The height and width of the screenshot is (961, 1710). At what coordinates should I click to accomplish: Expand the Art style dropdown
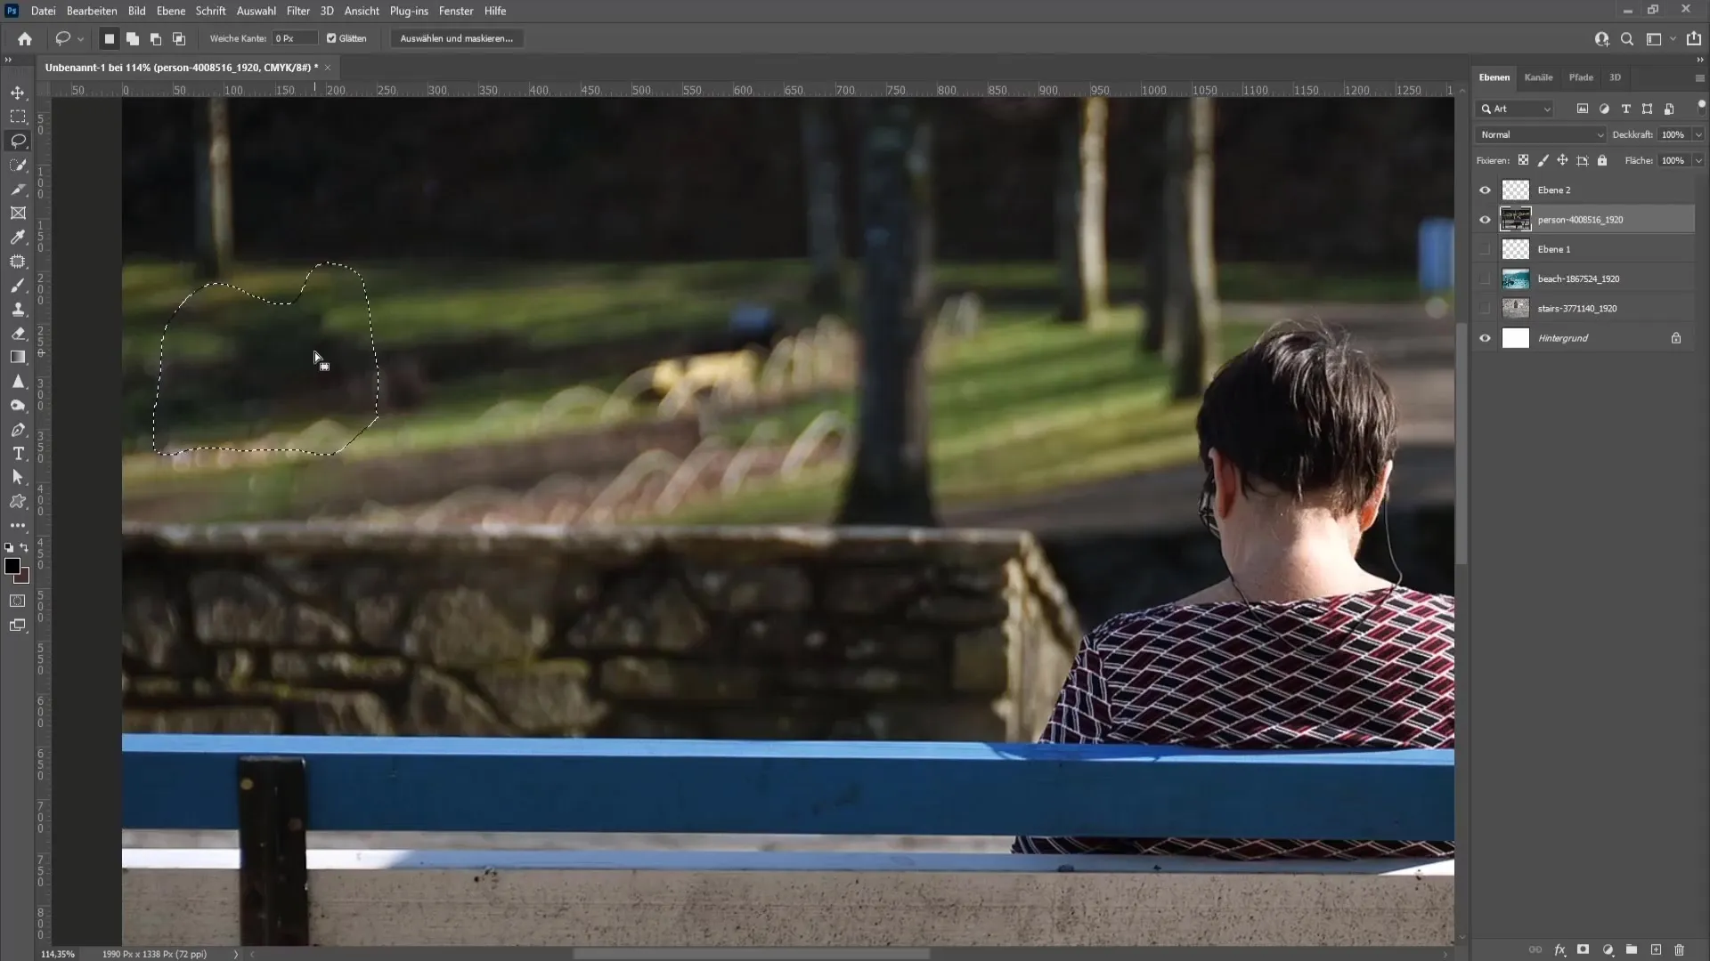(x=1545, y=108)
